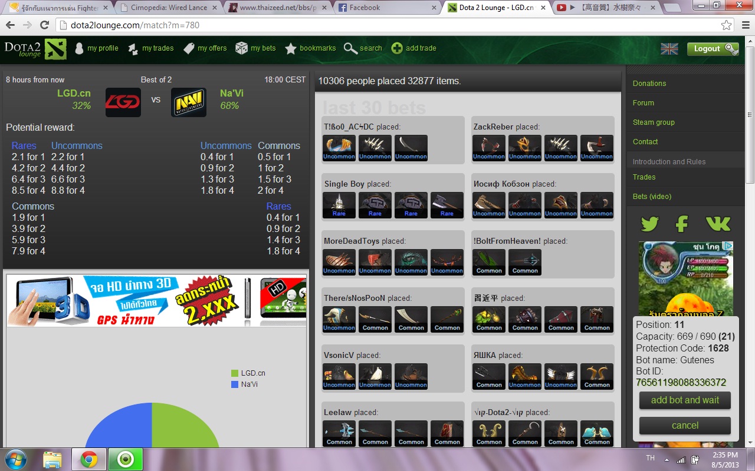View my bets page
755x471 pixels.
pos(255,48)
